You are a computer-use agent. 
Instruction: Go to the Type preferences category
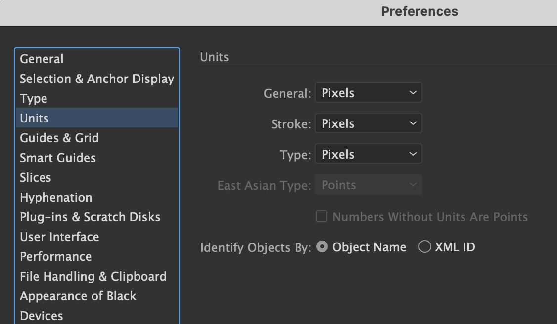point(96,99)
